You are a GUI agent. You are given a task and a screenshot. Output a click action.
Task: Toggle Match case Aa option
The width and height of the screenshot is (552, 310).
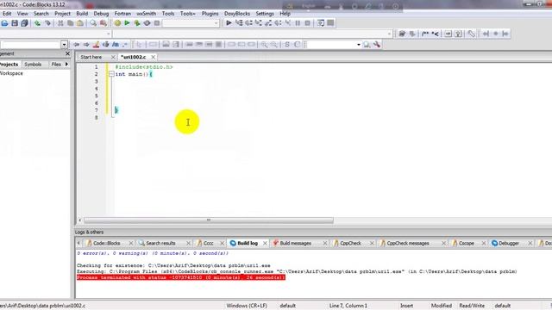pos(116,45)
